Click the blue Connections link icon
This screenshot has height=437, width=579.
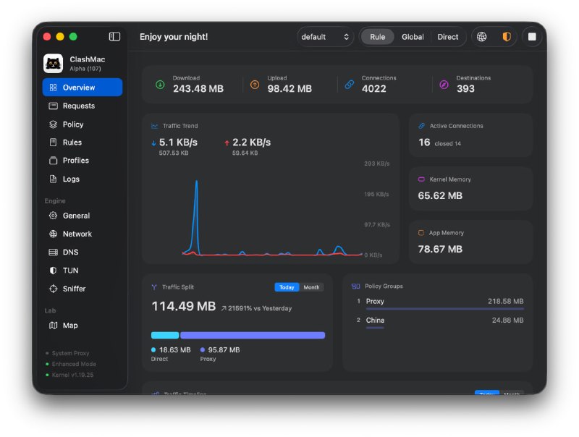coord(350,85)
